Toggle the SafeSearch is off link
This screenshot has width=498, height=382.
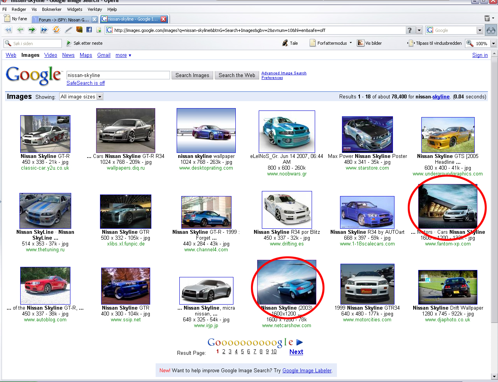tap(86, 83)
